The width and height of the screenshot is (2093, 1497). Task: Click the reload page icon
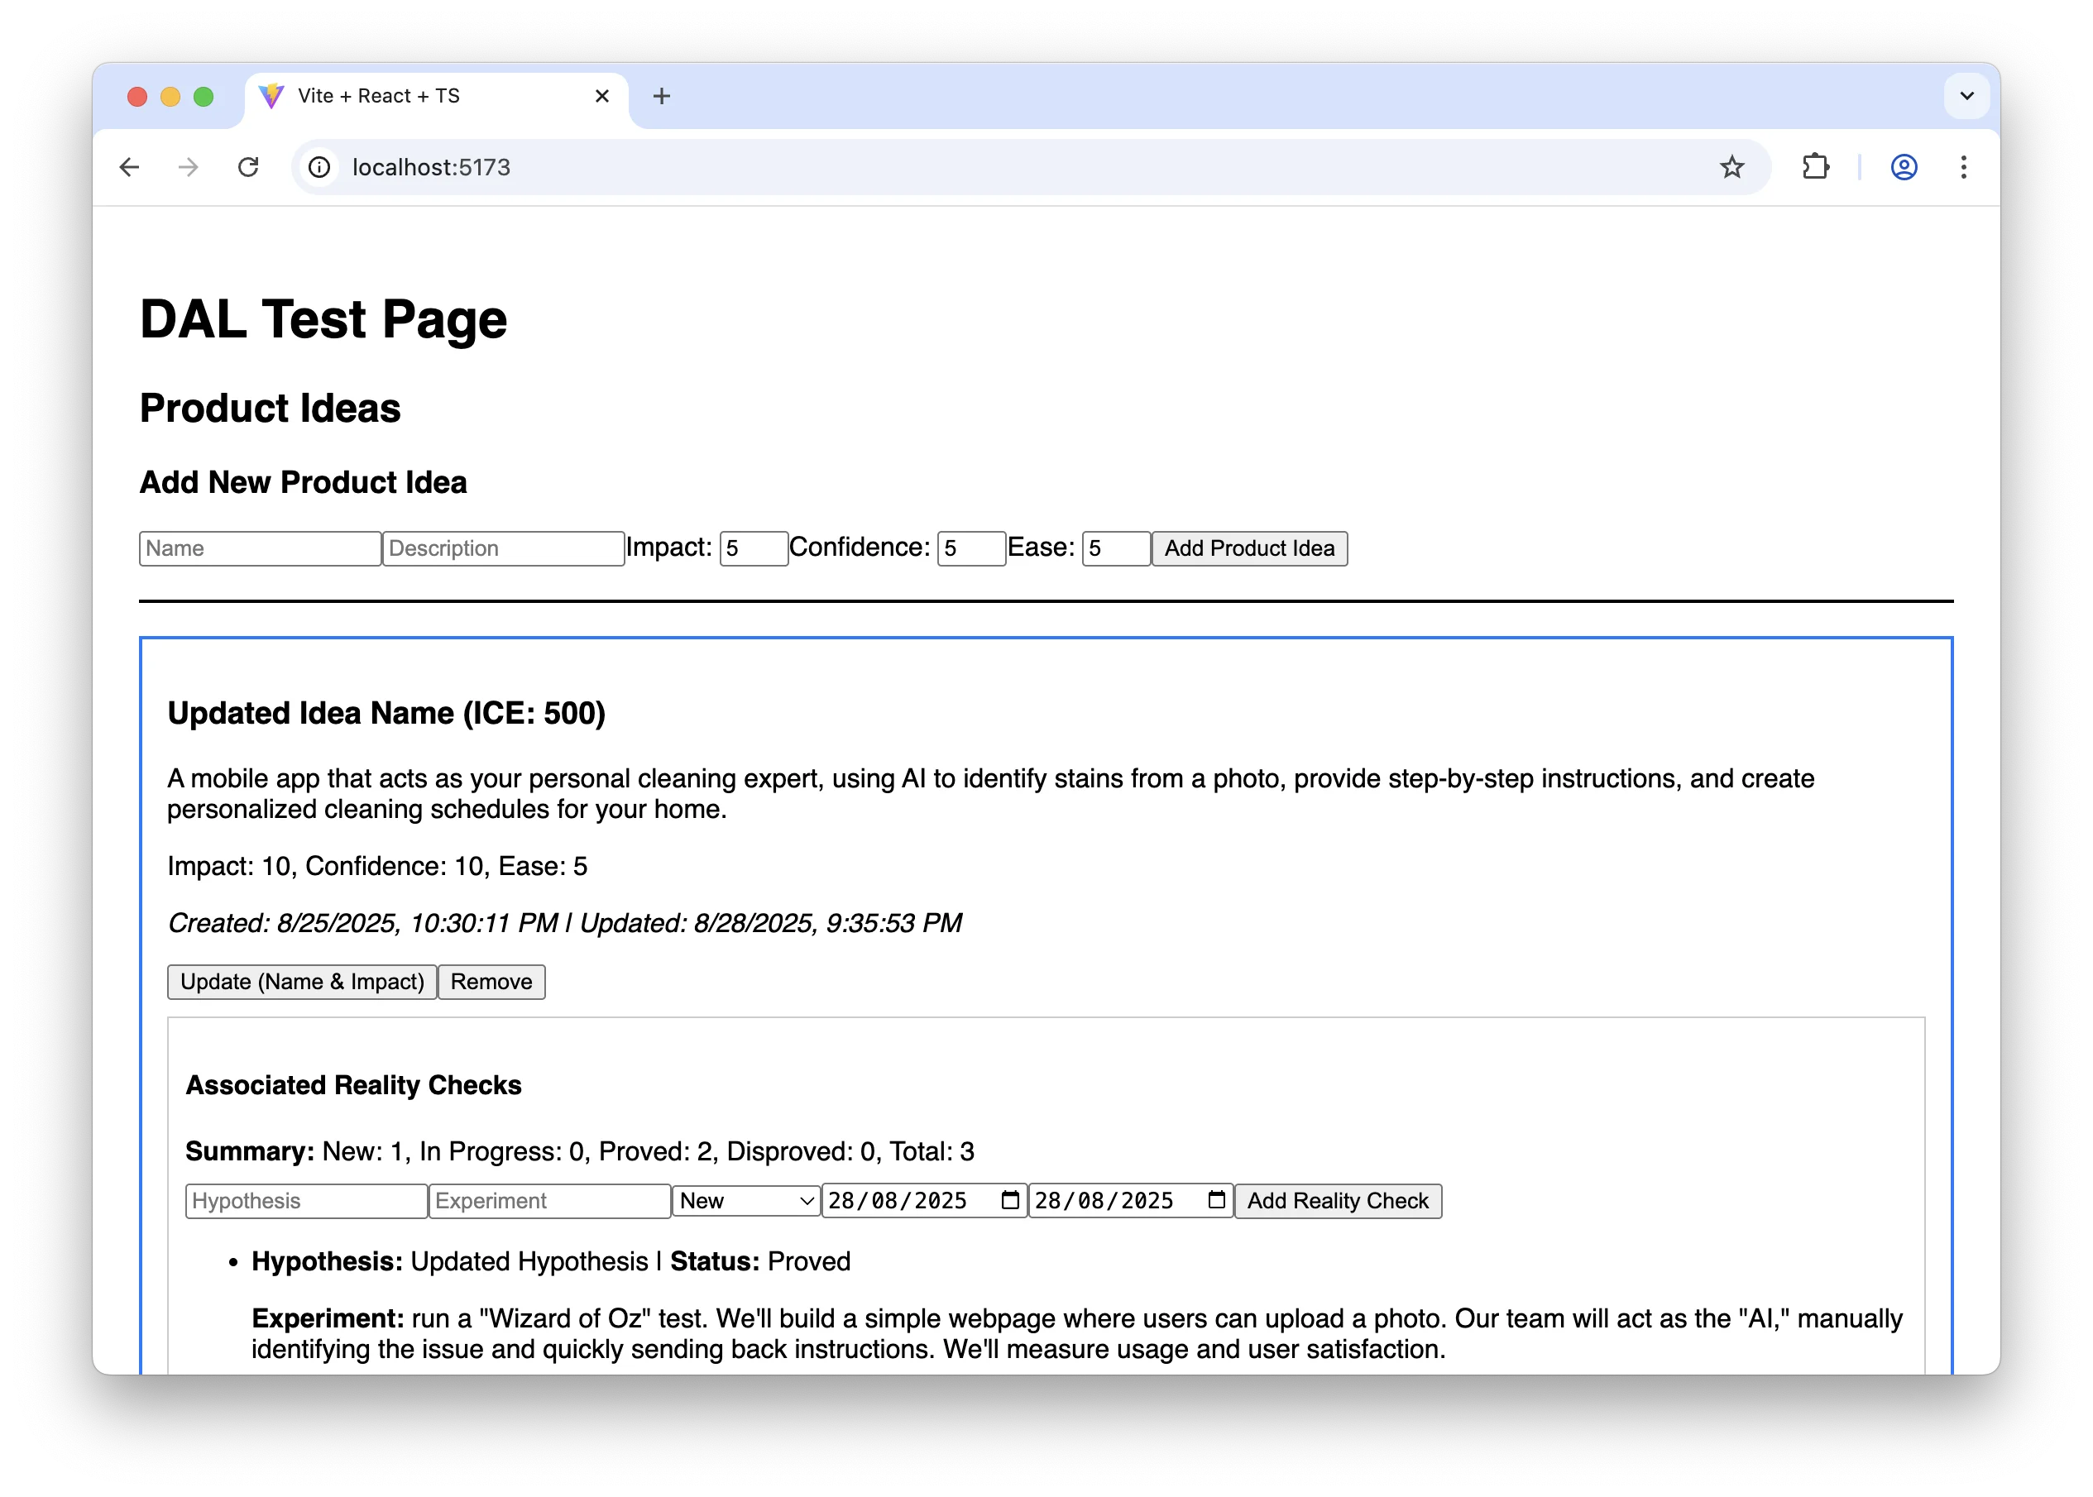[x=248, y=167]
